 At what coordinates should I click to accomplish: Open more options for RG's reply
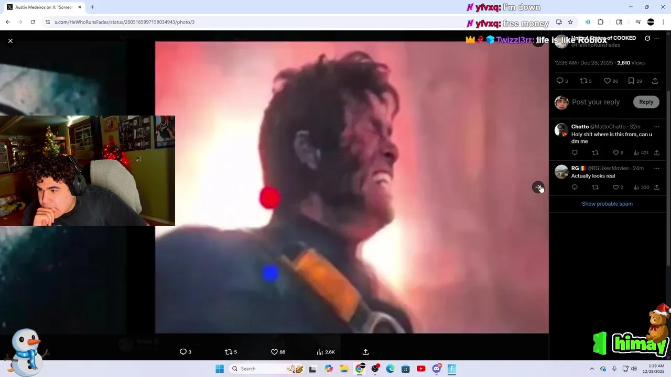tap(656, 168)
